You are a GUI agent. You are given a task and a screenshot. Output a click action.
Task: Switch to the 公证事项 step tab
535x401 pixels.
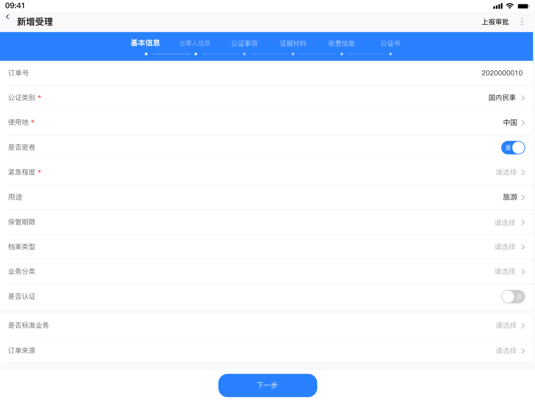click(244, 43)
